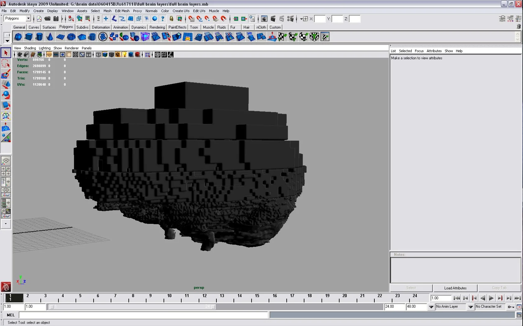
Task: Create a polygon cylinder from shelf
Action: (39, 37)
